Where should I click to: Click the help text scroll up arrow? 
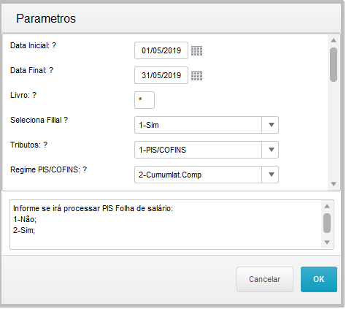[x=327, y=207]
